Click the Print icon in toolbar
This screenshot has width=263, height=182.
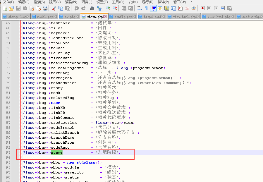click(x=45, y=8)
